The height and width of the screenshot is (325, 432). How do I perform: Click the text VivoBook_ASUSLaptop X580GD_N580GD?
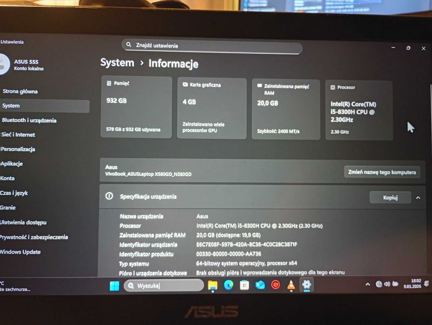click(x=148, y=174)
